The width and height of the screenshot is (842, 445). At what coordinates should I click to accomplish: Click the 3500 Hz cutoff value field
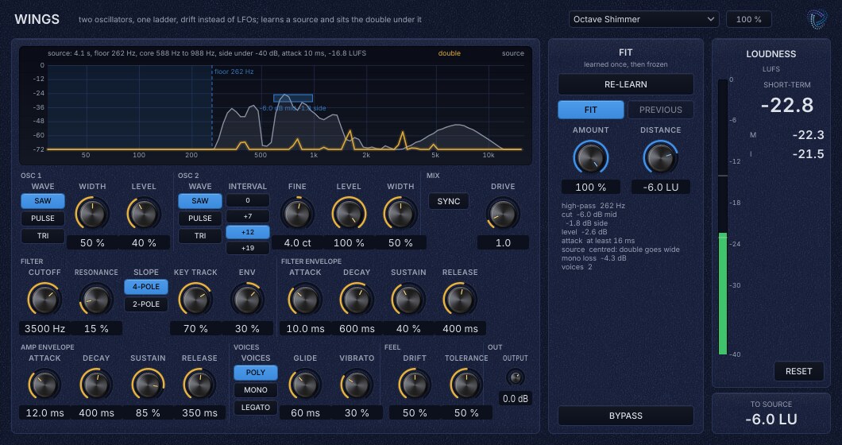[x=44, y=328]
